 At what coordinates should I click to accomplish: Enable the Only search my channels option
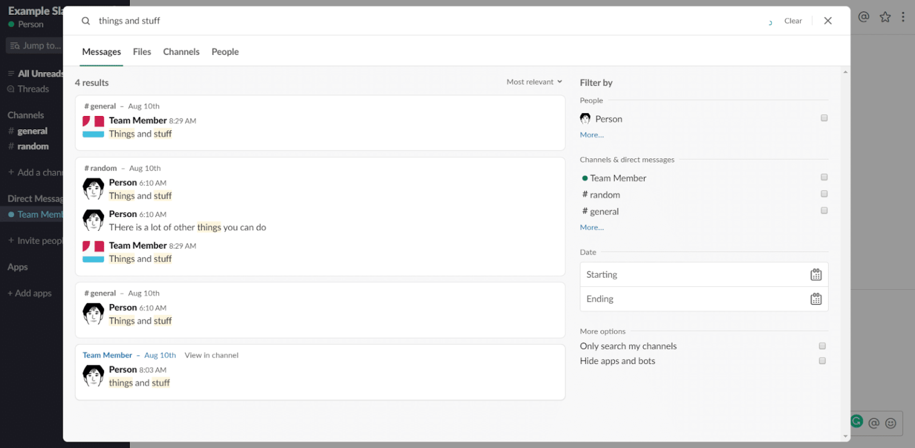[x=822, y=346]
